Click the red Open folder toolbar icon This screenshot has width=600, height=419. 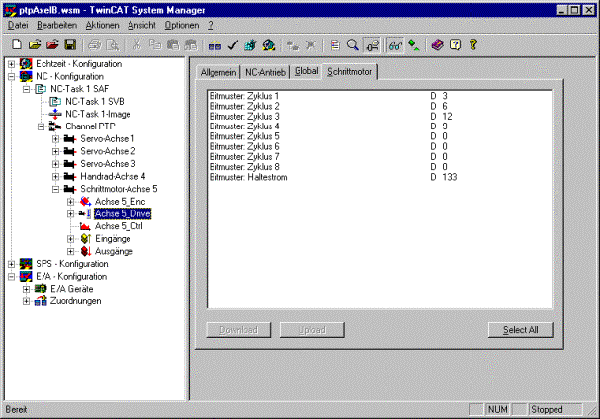52,44
